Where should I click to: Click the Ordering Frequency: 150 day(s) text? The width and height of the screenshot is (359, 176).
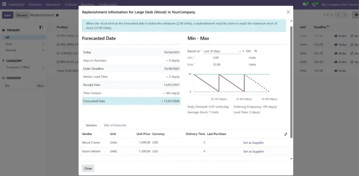click(x=255, y=107)
